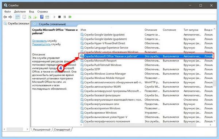
Task: Click the Остановить службу link
Action: pos(39,41)
